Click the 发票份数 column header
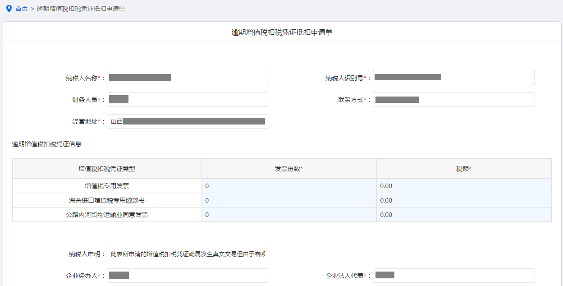Screen dimensions: 563x286 pyautogui.click(x=289, y=169)
